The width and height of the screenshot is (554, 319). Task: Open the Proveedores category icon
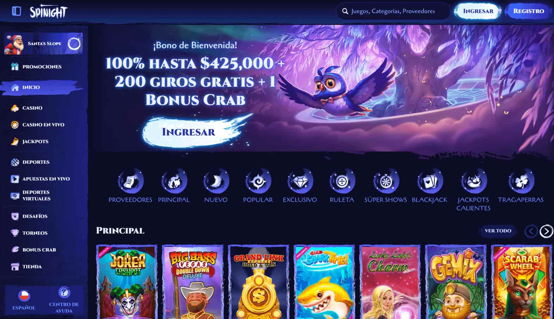130,181
